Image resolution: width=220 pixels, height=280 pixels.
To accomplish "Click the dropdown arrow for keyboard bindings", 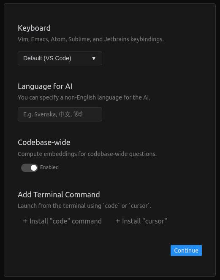I will coord(94,58).
